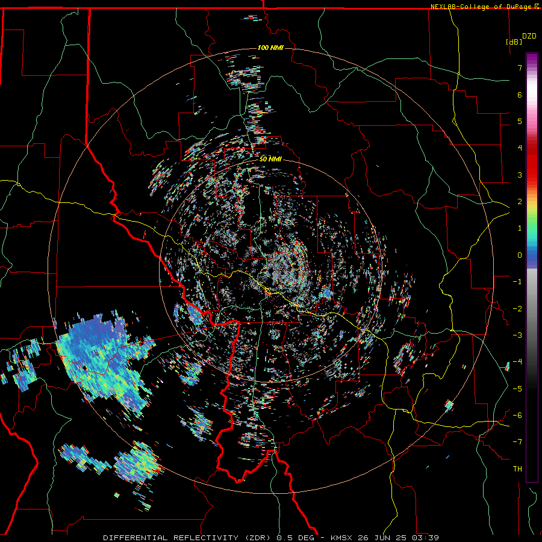Screen dimensions: 542x542
Task: Click the 7 value on color scale
Action: click(x=520, y=67)
